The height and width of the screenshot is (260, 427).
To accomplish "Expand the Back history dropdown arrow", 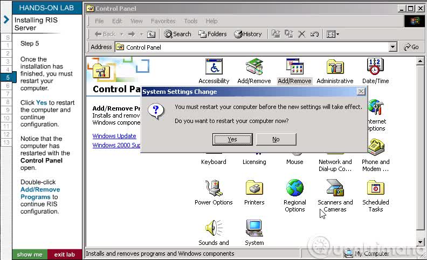I will click(x=121, y=35).
